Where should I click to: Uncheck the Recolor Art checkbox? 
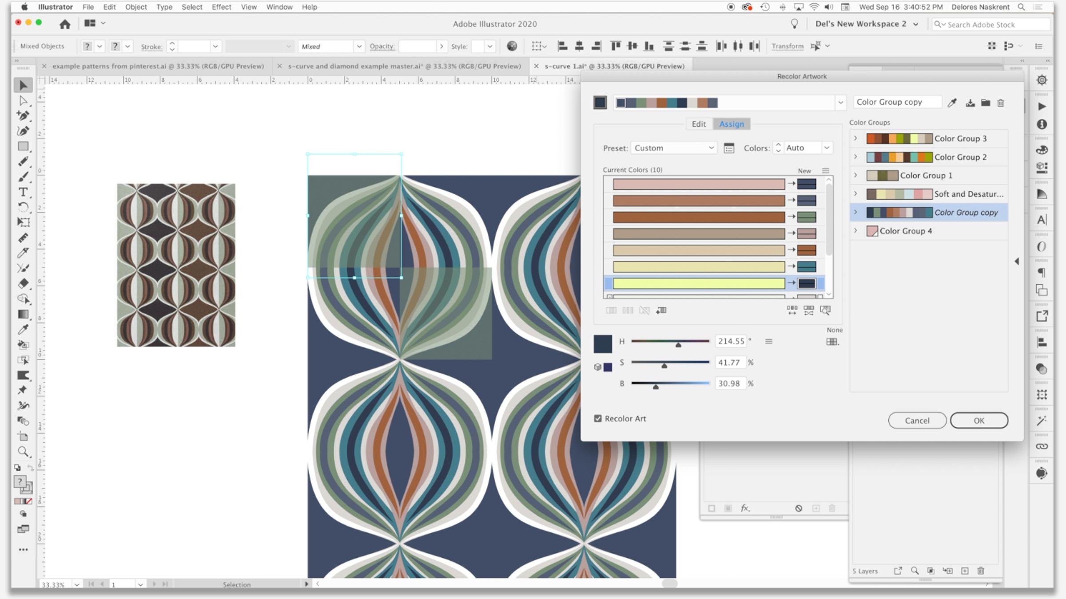pyautogui.click(x=598, y=418)
